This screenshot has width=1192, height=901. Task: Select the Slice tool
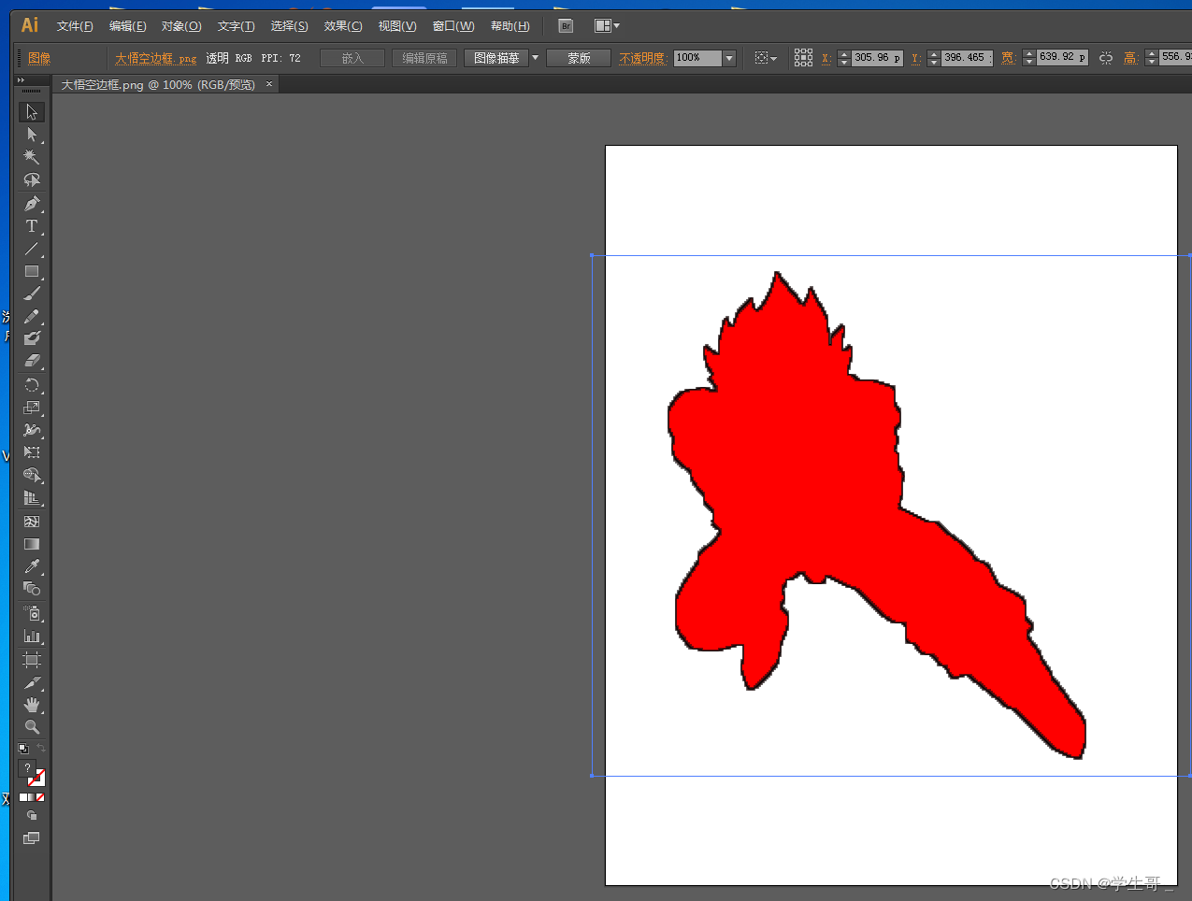32,682
